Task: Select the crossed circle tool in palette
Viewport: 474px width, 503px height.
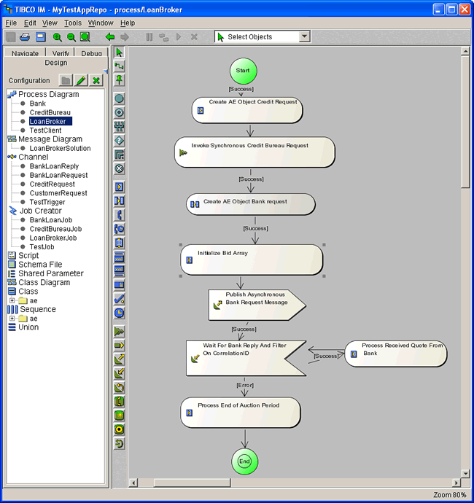Action: click(120, 168)
